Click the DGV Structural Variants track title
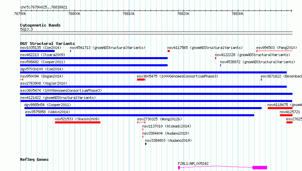The width and height of the screenshot is (302, 171). 48,44
